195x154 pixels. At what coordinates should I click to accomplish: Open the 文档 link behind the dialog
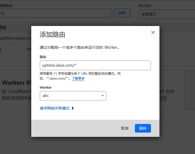(163, 98)
